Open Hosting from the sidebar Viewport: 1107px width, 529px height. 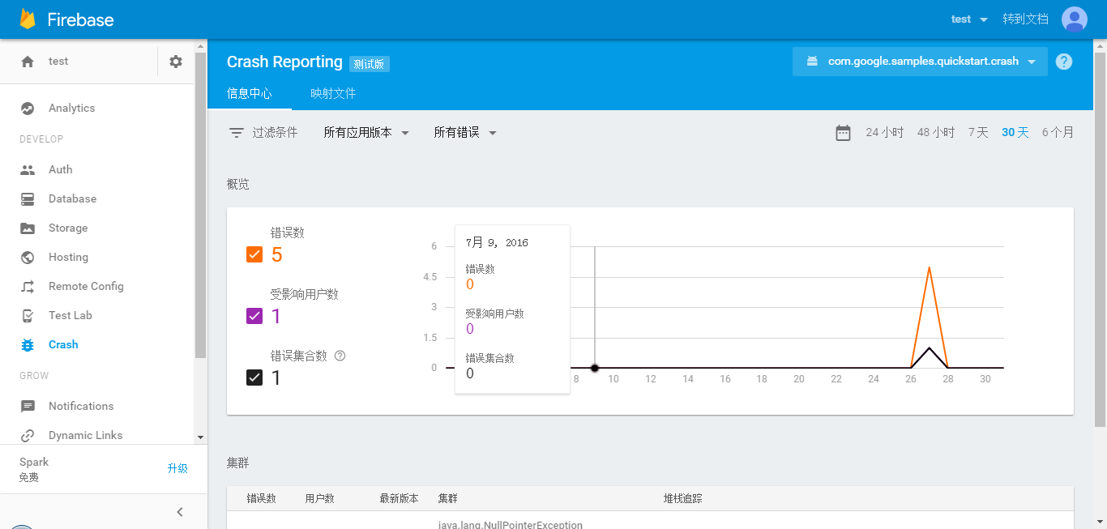pos(66,257)
